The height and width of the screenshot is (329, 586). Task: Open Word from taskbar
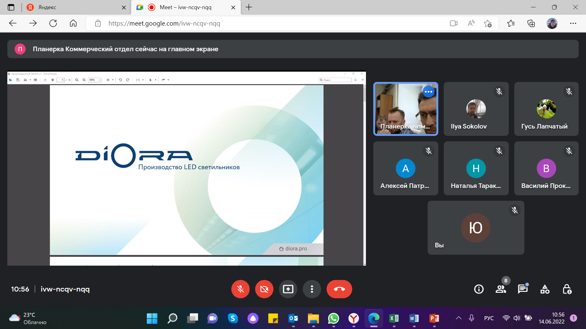click(414, 319)
